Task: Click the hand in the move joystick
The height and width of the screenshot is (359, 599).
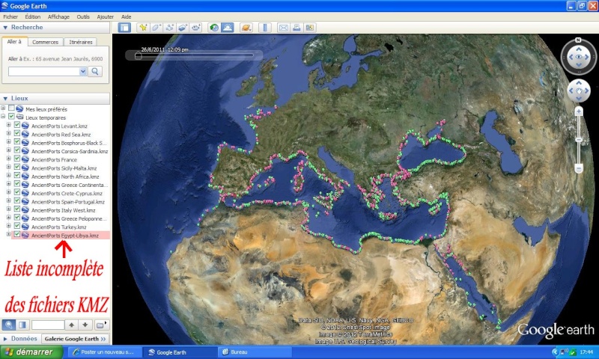Action: [x=579, y=90]
